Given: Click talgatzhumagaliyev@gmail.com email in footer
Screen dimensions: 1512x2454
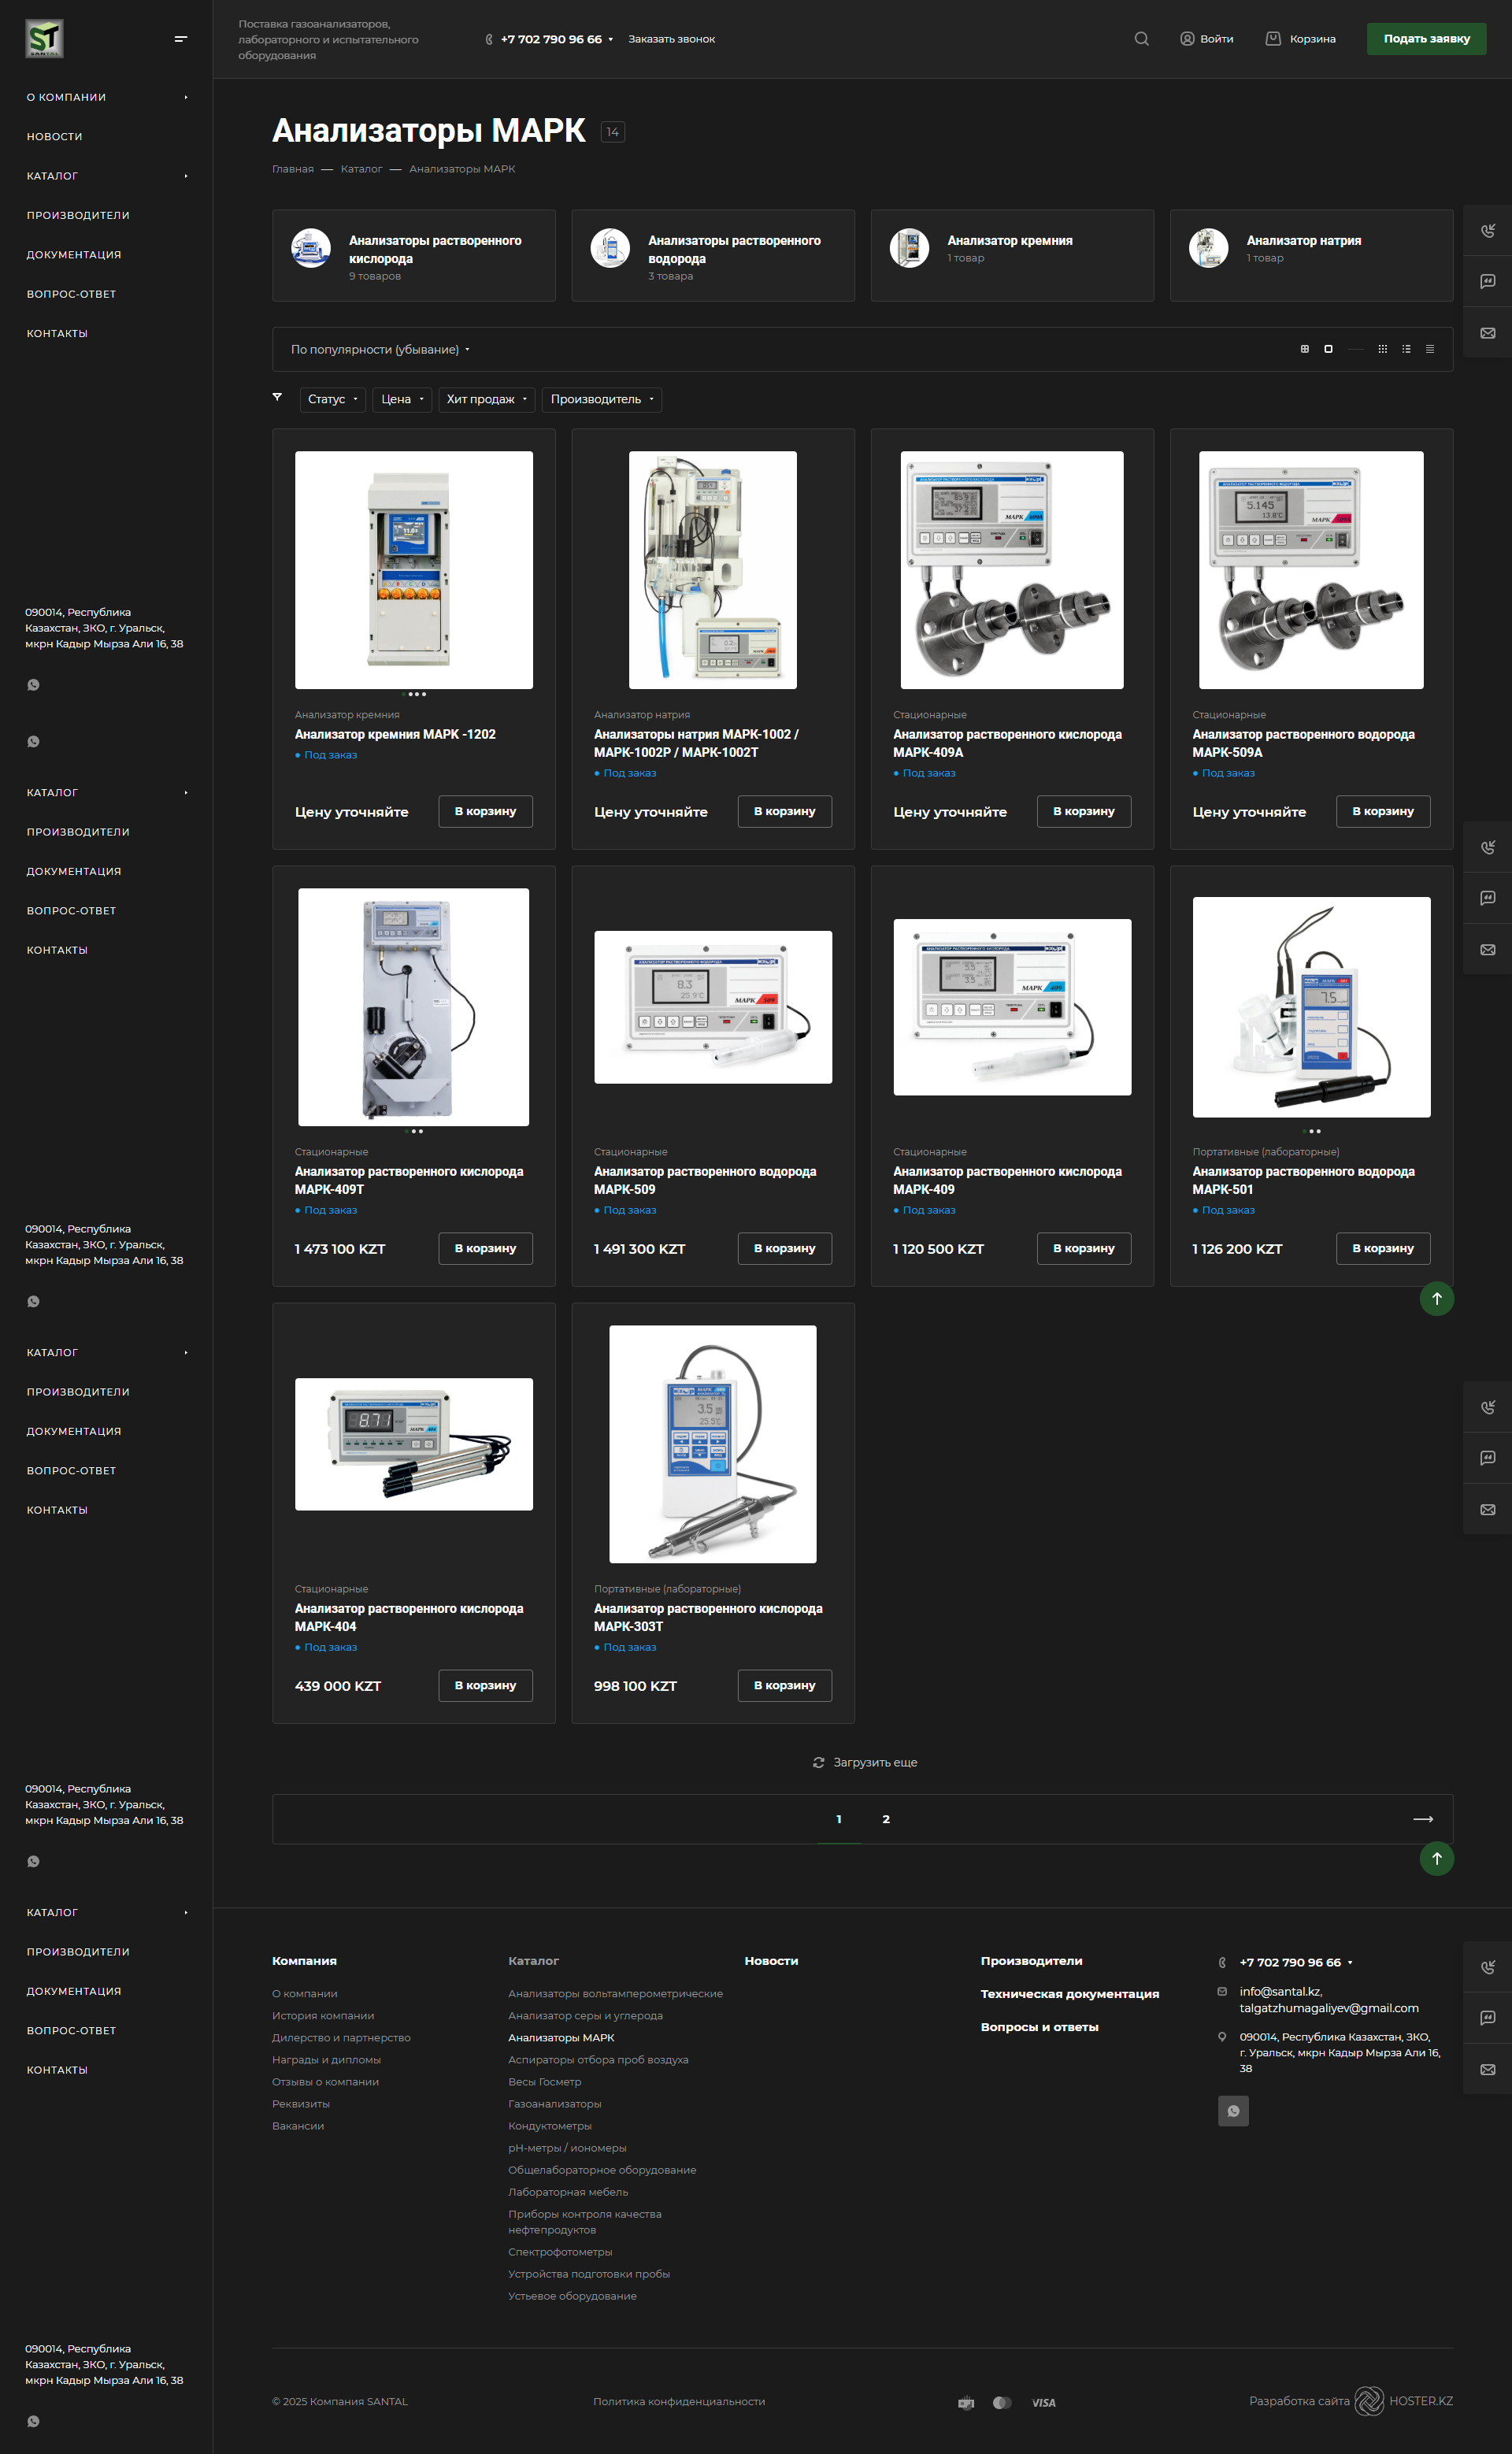Looking at the screenshot, I should pyautogui.click(x=1329, y=2008).
